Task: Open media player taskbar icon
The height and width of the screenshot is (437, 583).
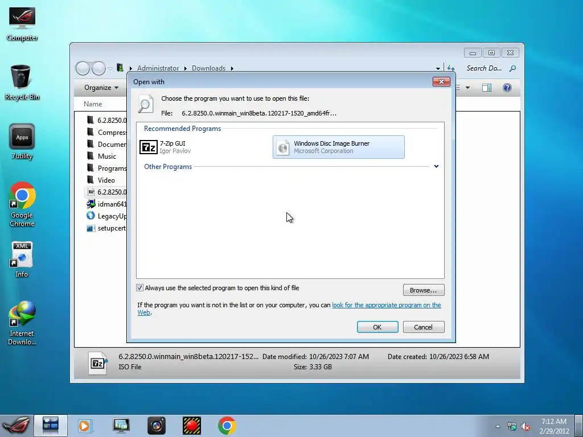Action: click(x=85, y=426)
